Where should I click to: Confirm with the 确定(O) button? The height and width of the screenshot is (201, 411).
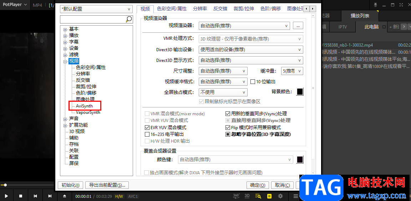point(258,185)
